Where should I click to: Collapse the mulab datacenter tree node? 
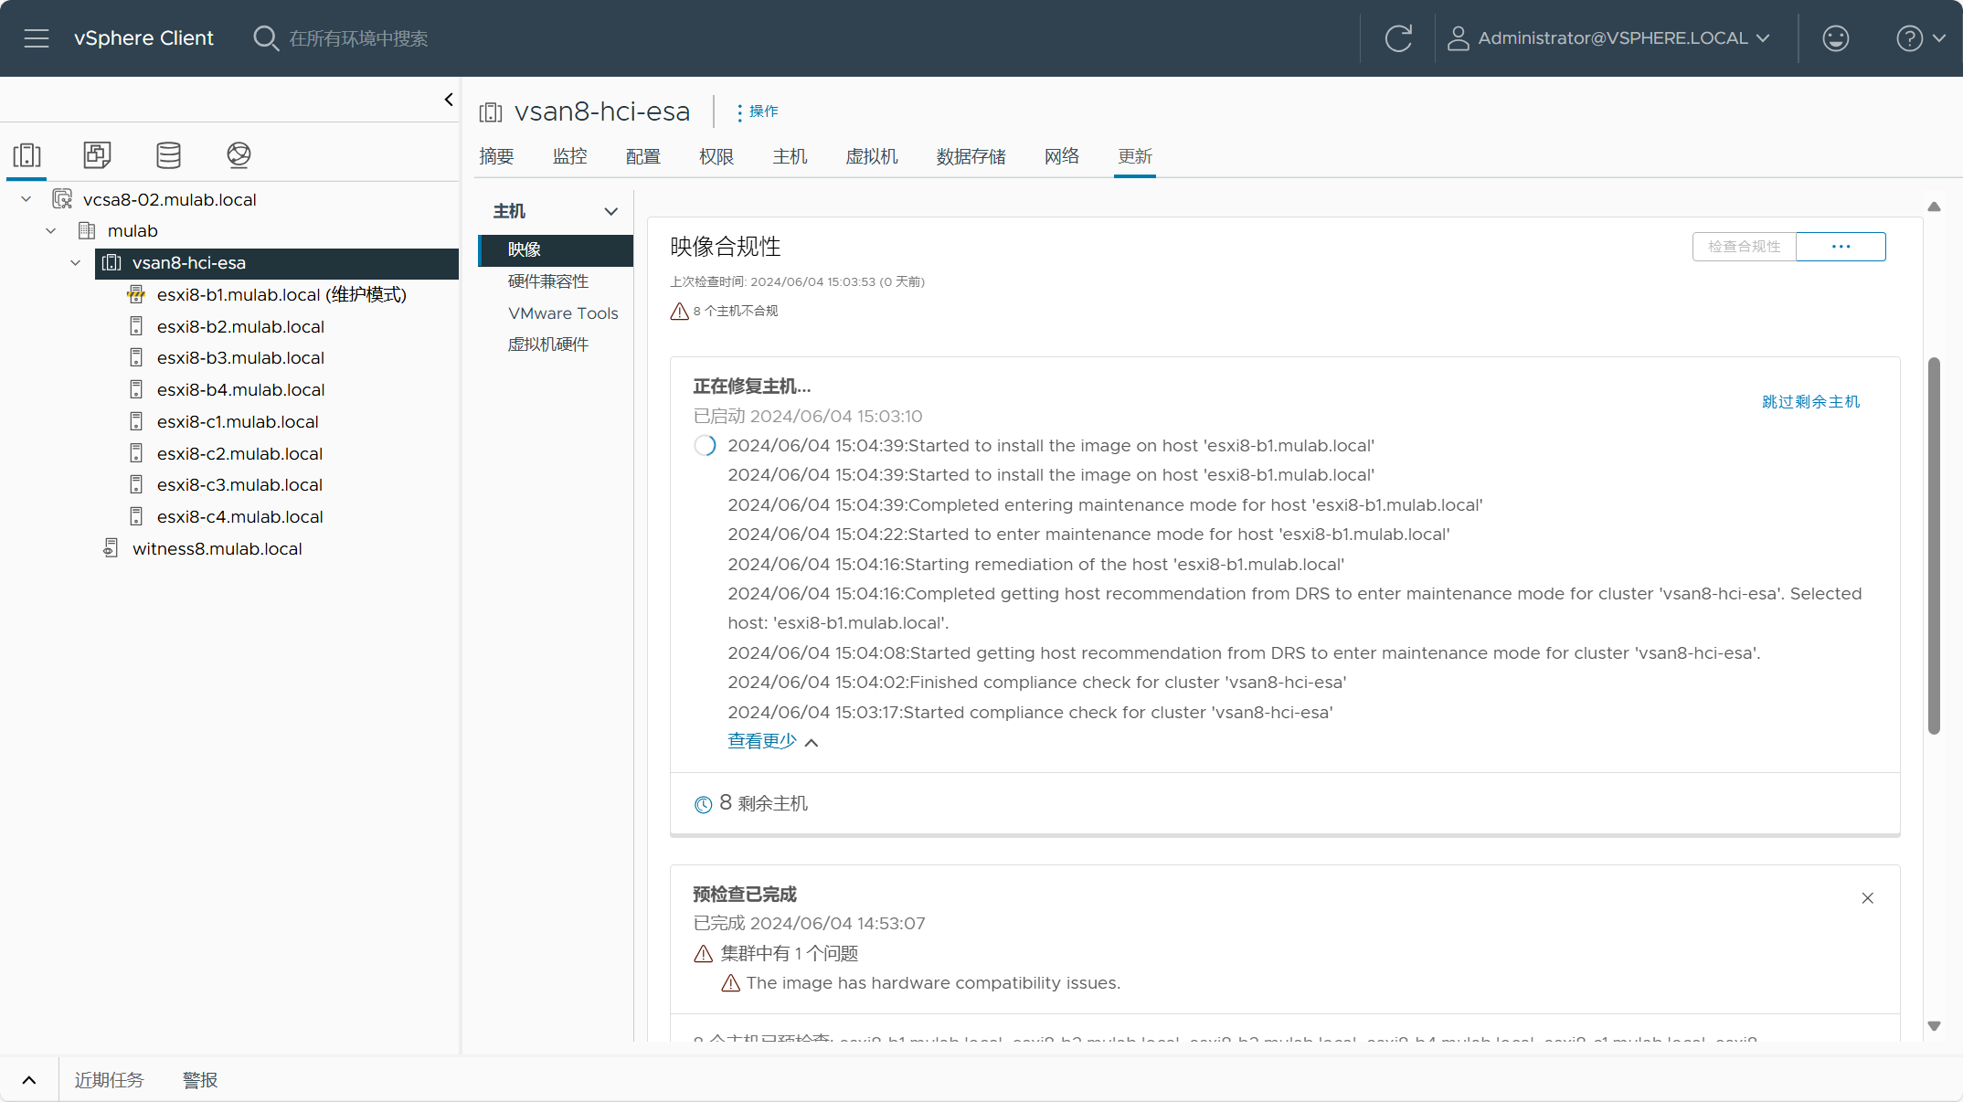pos(51,230)
